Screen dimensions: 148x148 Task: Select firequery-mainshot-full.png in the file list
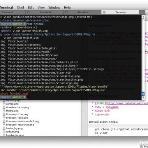tap(23, 121)
